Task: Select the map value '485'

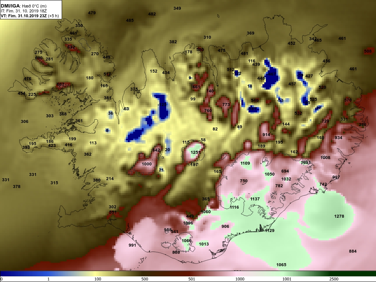Action: point(130,20)
